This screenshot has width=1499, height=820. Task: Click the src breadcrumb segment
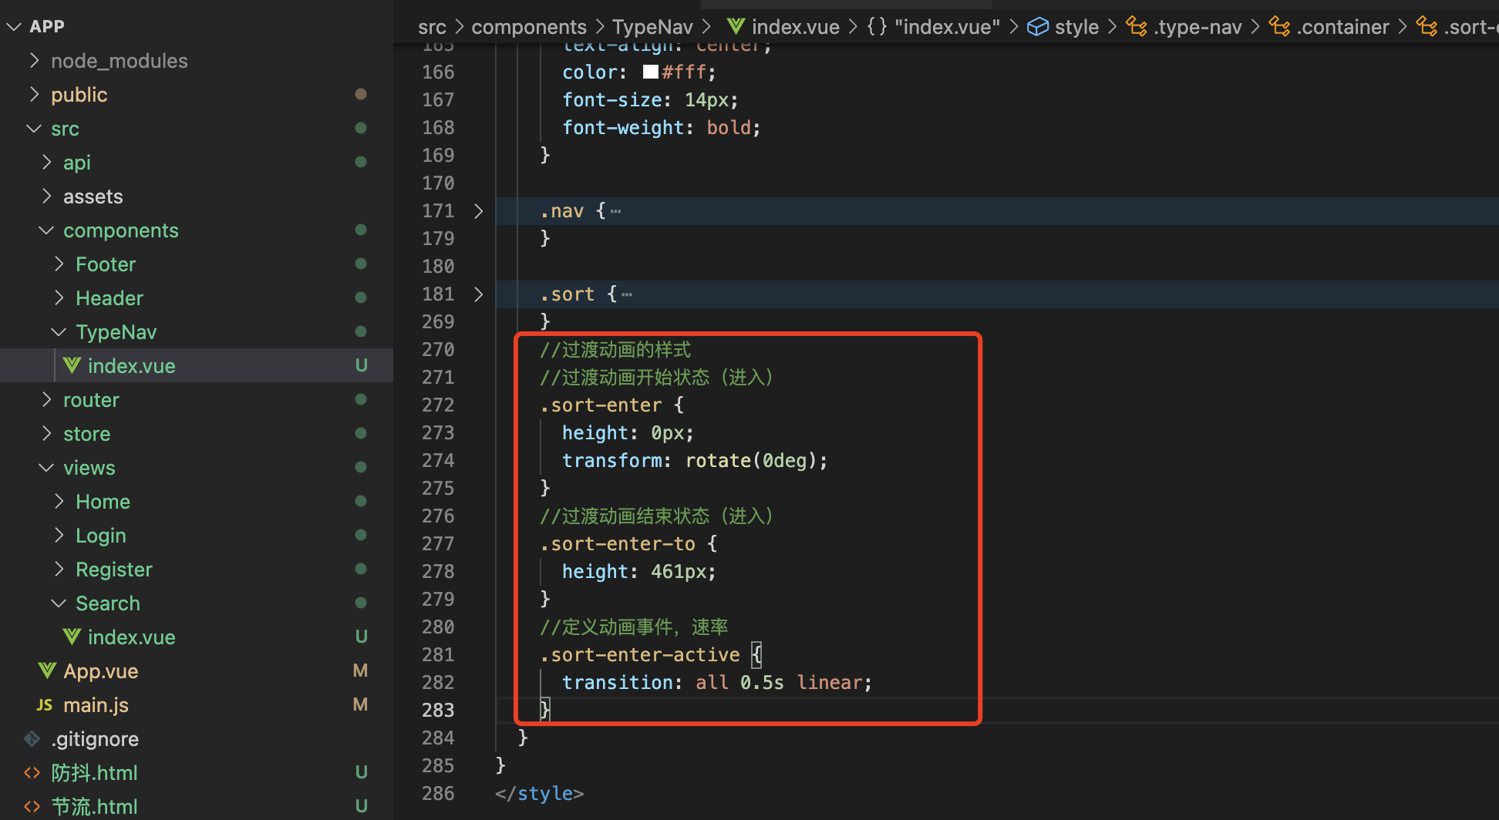[x=432, y=27]
